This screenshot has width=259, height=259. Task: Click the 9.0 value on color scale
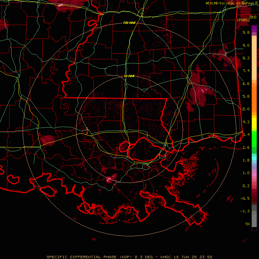pyautogui.click(x=246, y=45)
